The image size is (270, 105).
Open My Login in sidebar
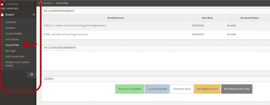coord(11,51)
